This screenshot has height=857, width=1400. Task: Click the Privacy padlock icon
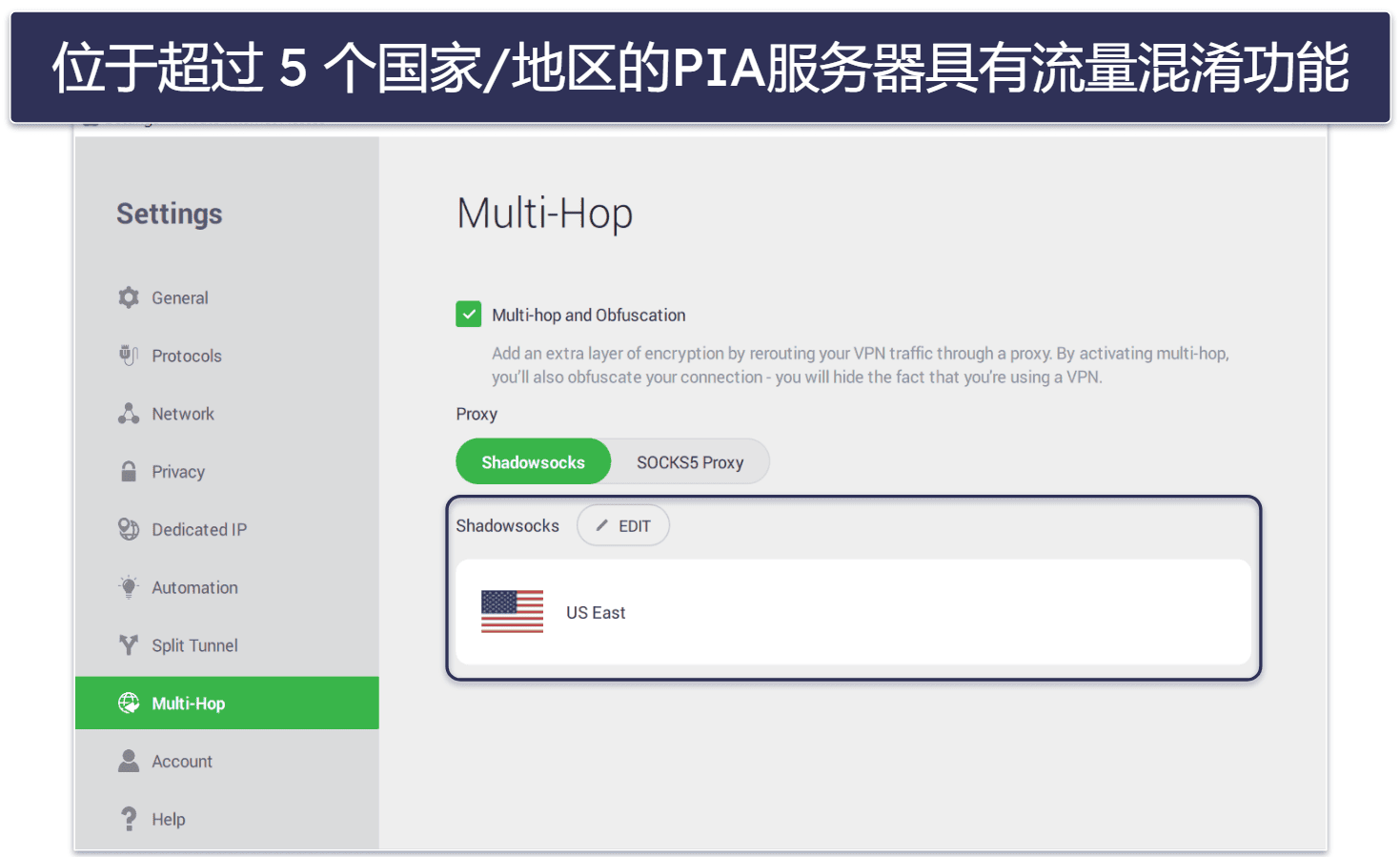[129, 472]
